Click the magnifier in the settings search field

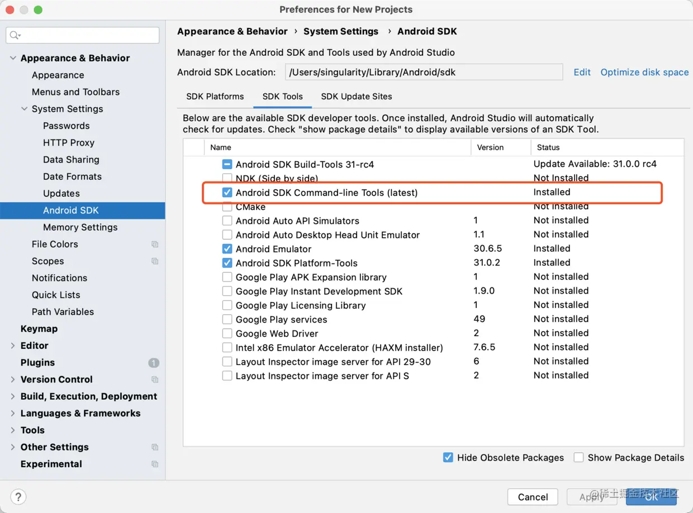[x=14, y=35]
